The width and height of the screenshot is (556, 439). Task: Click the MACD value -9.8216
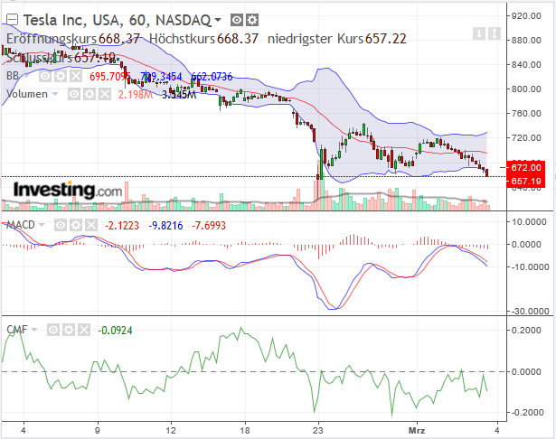165,225
